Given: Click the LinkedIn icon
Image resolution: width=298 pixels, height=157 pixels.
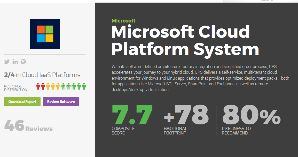Looking at the screenshot, I should pos(15,62).
